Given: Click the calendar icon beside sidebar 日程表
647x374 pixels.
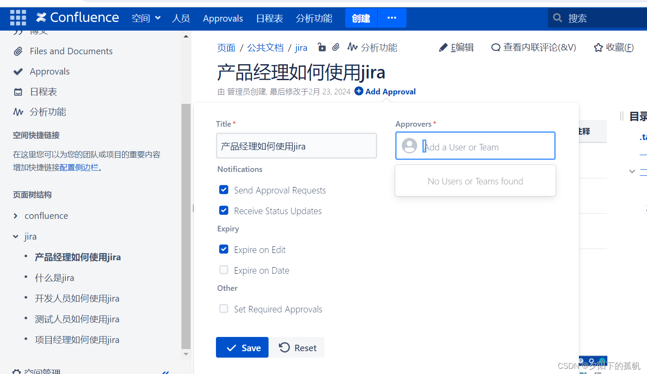Looking at the screenshot, I should (18, 92).
